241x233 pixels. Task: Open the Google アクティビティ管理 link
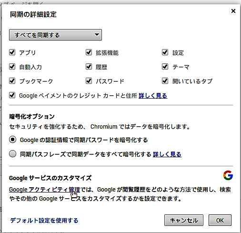click(x=44, y=190)
